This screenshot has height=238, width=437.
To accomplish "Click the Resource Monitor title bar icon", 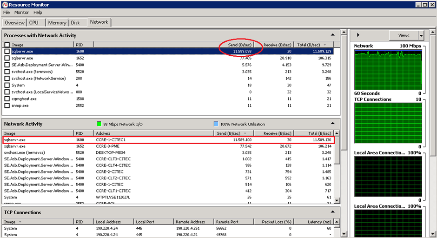I will click(x=5, y=5).
